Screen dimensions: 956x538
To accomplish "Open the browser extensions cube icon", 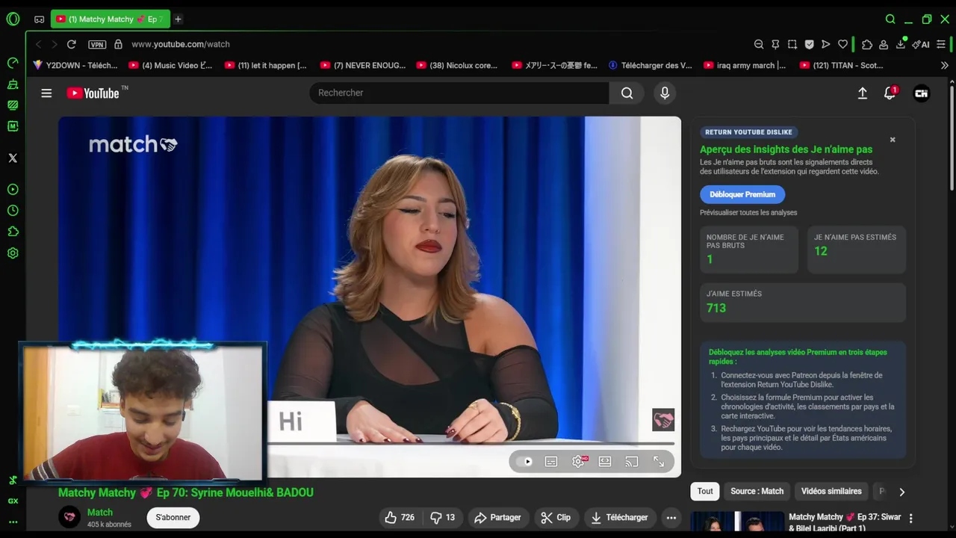I will pos(867,45).
